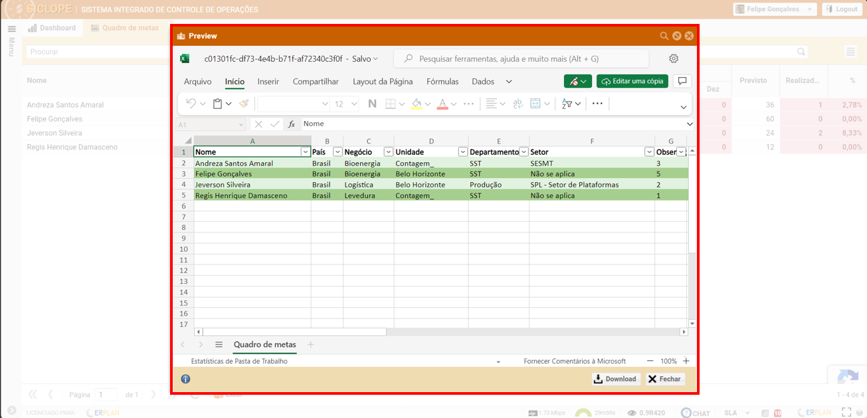Show more ribbon tabs after Dados
The width and height of the screenshot is (867, 418).
click(509, 82)
